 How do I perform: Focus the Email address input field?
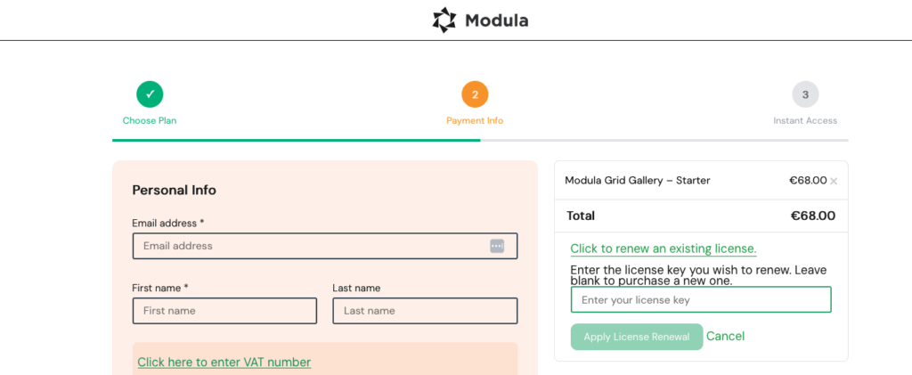tap(312, 246)
